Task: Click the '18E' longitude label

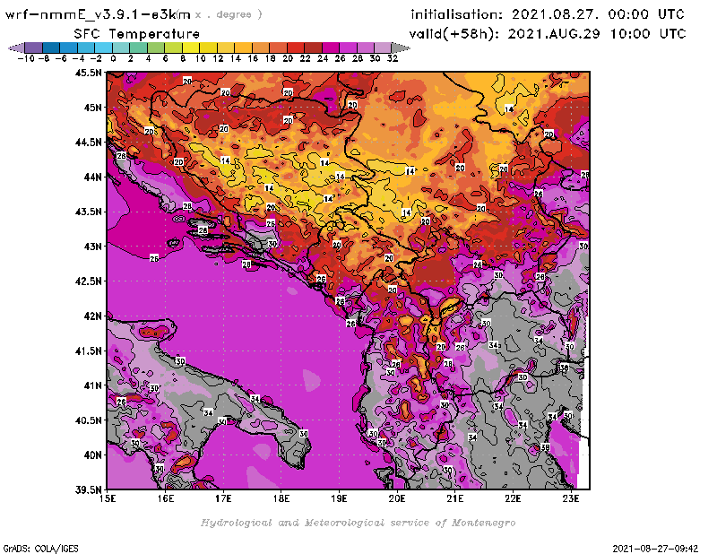Action: click(281, 498)
